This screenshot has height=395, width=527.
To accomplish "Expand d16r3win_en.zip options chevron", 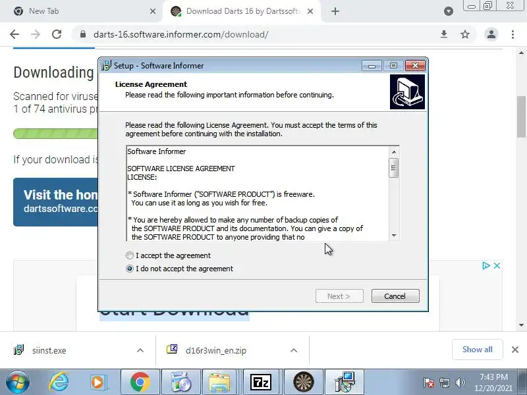I will click(x=294, y=350).
